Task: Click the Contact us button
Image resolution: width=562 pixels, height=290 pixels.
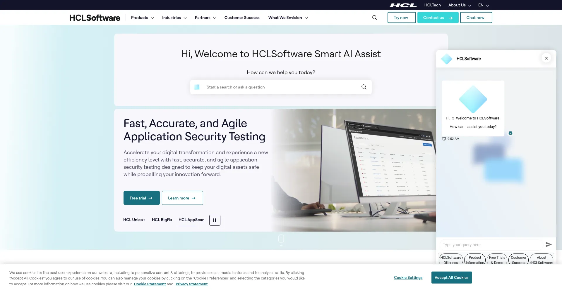Action: coord(438,18)
